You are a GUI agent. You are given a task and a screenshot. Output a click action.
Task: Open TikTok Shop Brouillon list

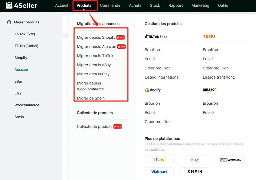coord(152,50)
